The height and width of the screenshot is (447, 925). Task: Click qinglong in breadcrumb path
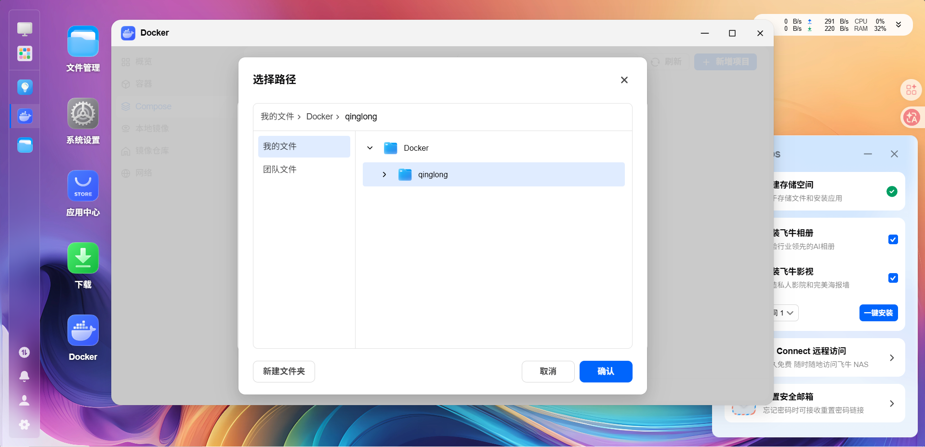361,117
